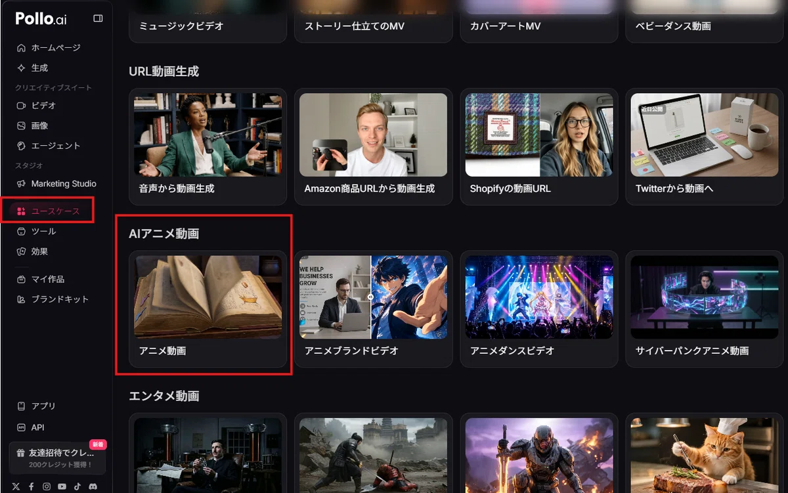The image size is (788, 493).
Task: Open the ミュージックビデオ card
Action: point(208,22)
